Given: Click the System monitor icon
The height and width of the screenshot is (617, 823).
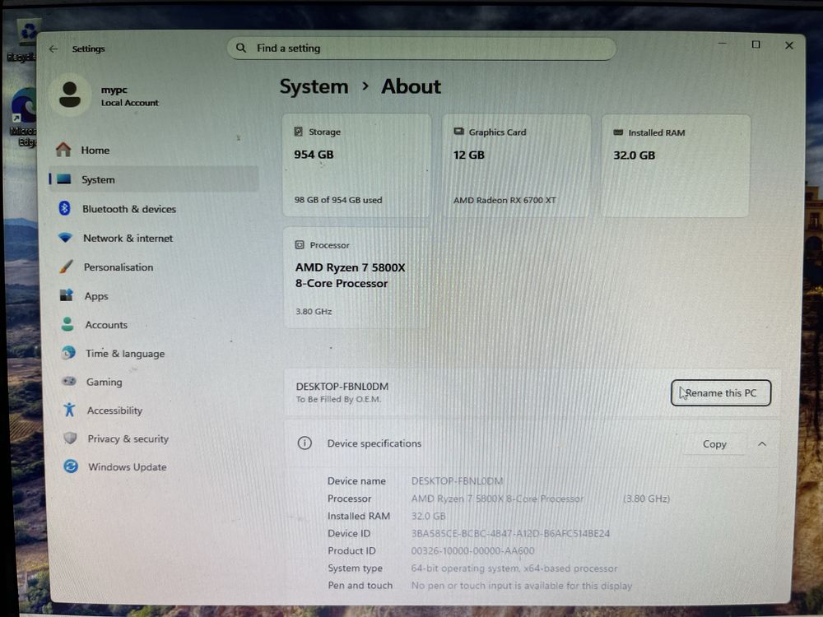Looking at the screenshot, I should tap(64, 179).
